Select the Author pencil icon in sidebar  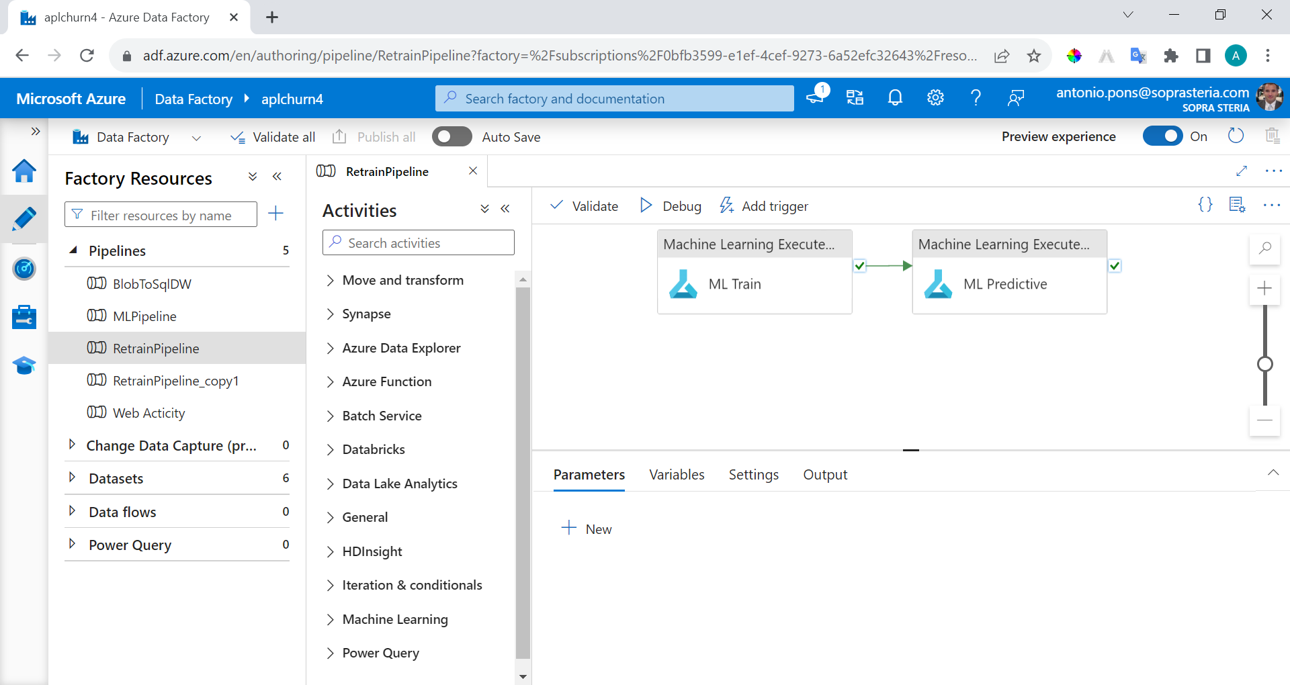pos(24,219)
